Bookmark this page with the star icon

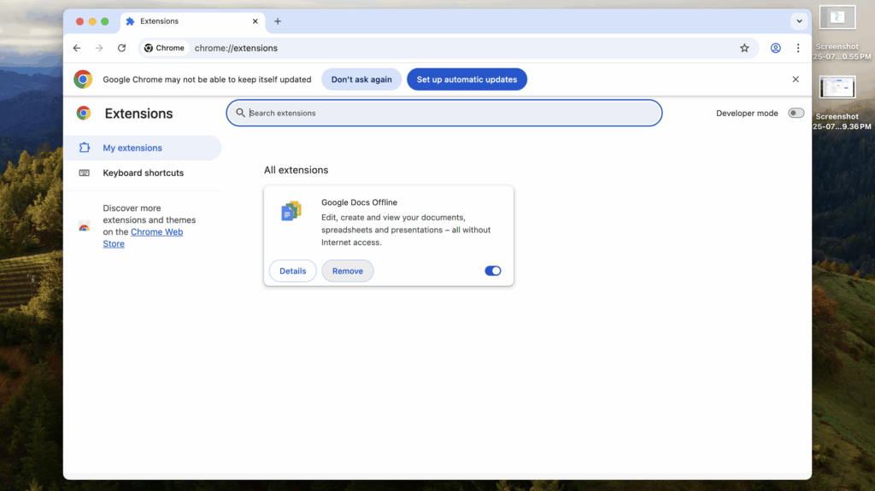744,48
